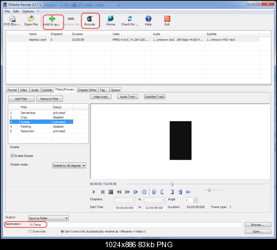Screen dimensions: 277x250
Task: Click the XMedia Recode title bar icon
Action: tap(5, 4)
